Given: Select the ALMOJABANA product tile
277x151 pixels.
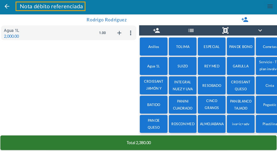Looking at the screenshot, I should [x=212, y=124].
